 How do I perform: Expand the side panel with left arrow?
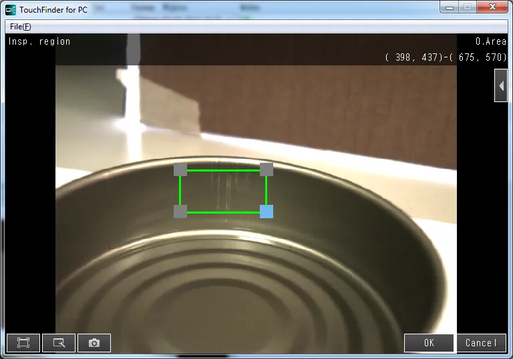tap(501, 87)
